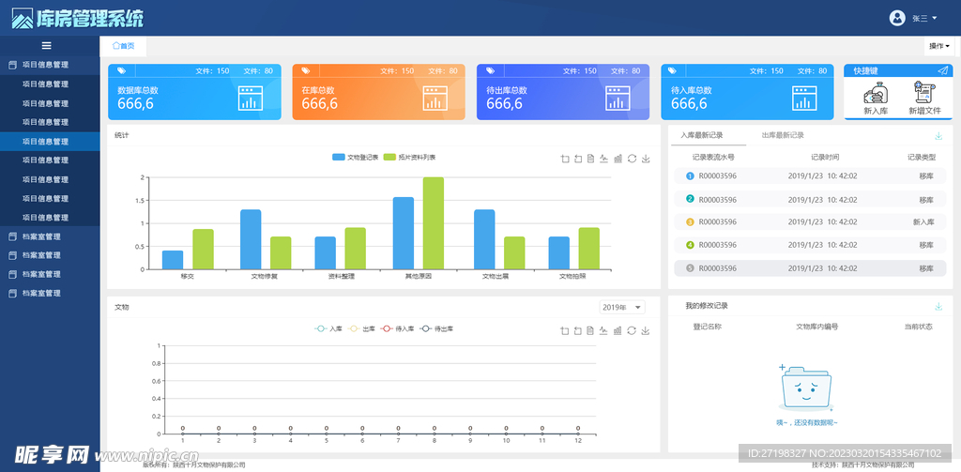Click refresh icon in 统计 chart toolbar

point(632,159)
